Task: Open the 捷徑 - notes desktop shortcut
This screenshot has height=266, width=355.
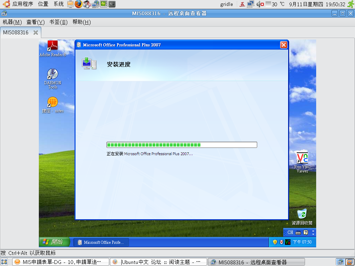Action: [x=53, y=105]
